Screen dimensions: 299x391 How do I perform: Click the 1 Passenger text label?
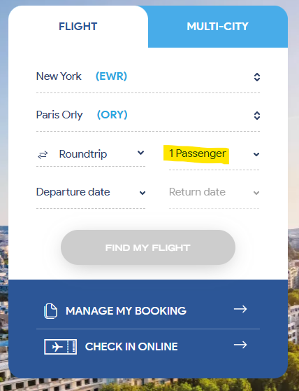coord(198,153)
